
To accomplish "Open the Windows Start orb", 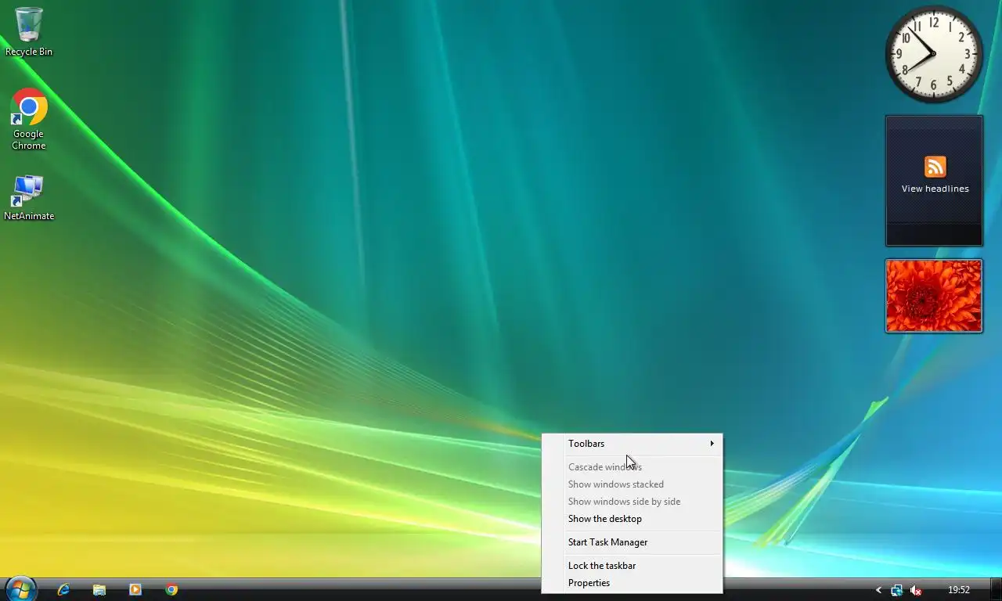I will 20,589.
